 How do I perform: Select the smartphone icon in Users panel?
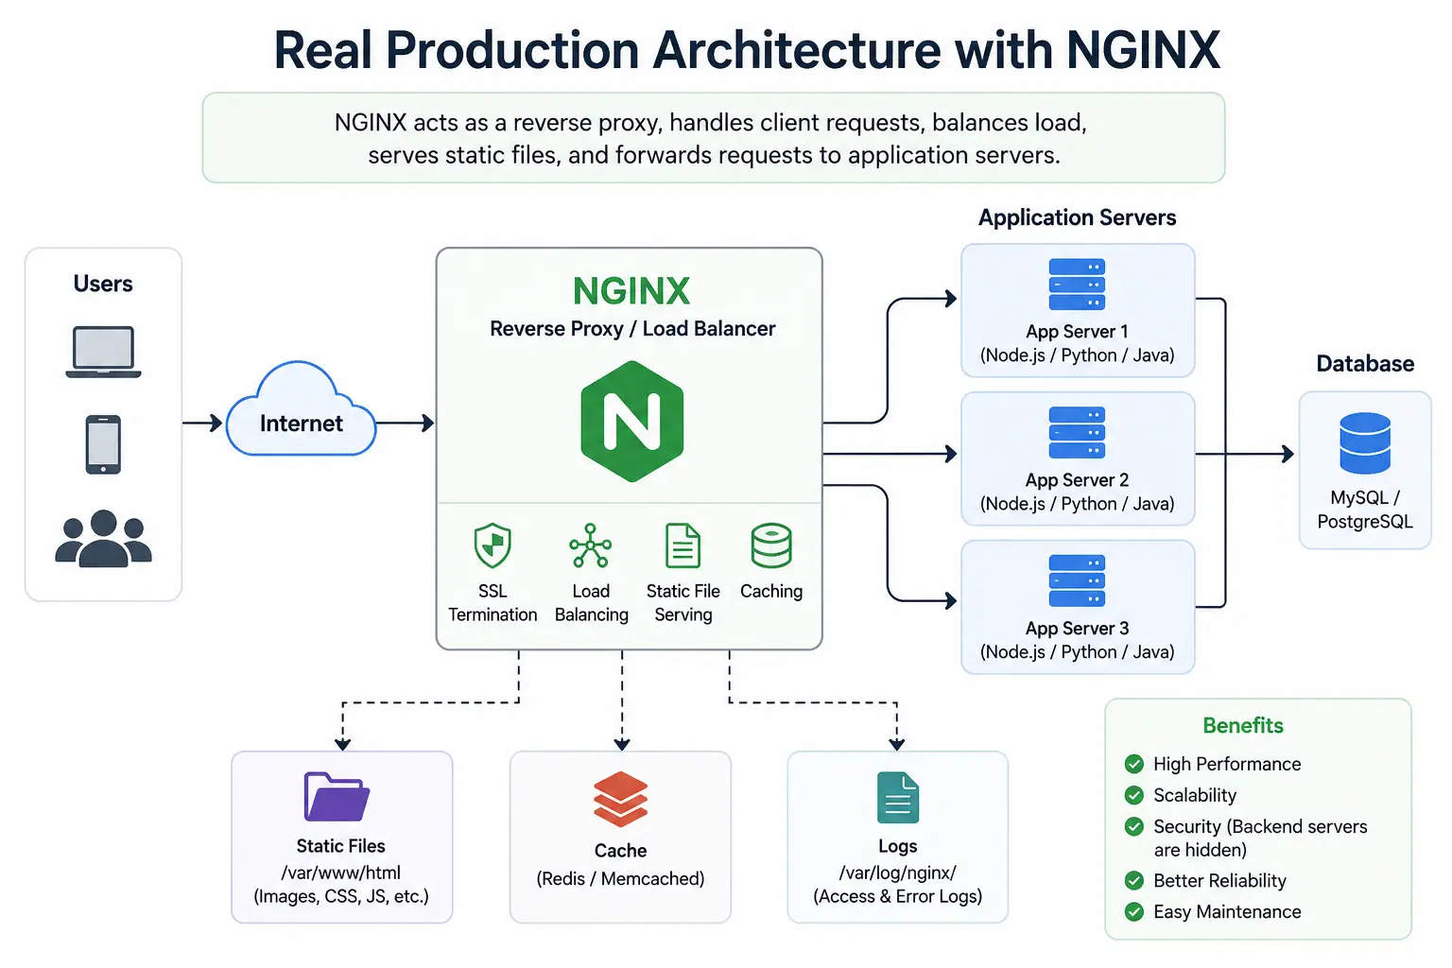point(103,444)
